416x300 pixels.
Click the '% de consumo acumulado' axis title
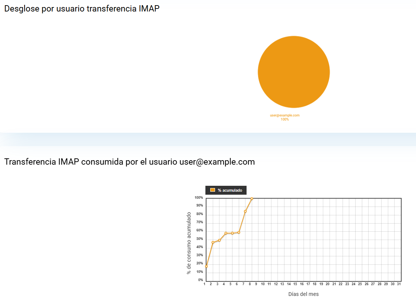tap(189, 243)
